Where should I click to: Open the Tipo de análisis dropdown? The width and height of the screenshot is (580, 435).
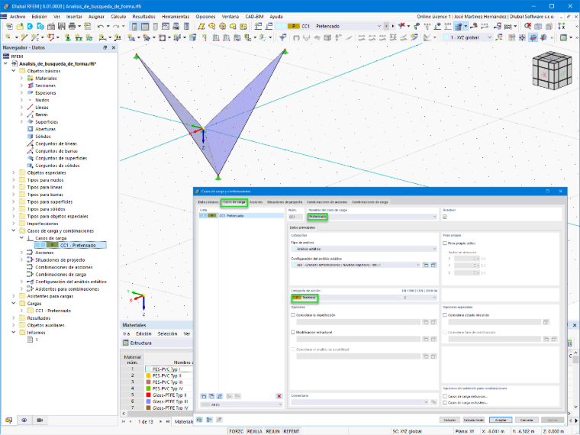click(364, 249)
